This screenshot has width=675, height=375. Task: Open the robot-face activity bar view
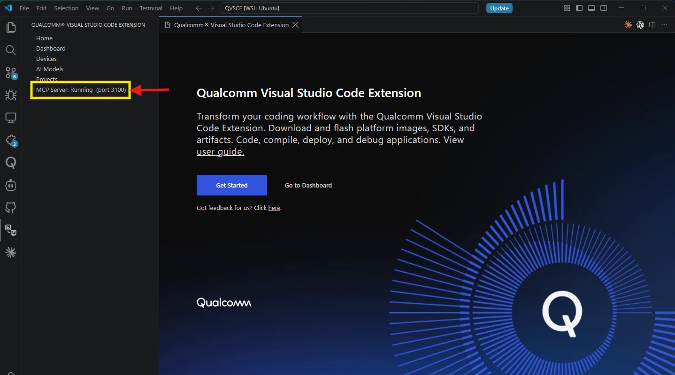pyautogui.click(x=11, y=185)
